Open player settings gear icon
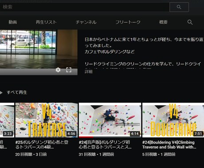The height and width of the screenshot is (168, 204). pyautogui.click(x=58, y=70)
